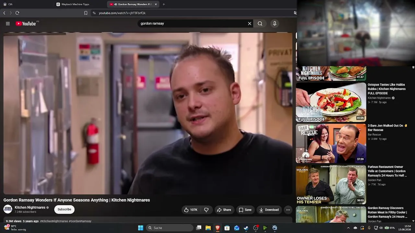Open Outlook from the taskbar
Image resolution: width=415 pixels, height=233 pixels.
(x=237, y=228)
